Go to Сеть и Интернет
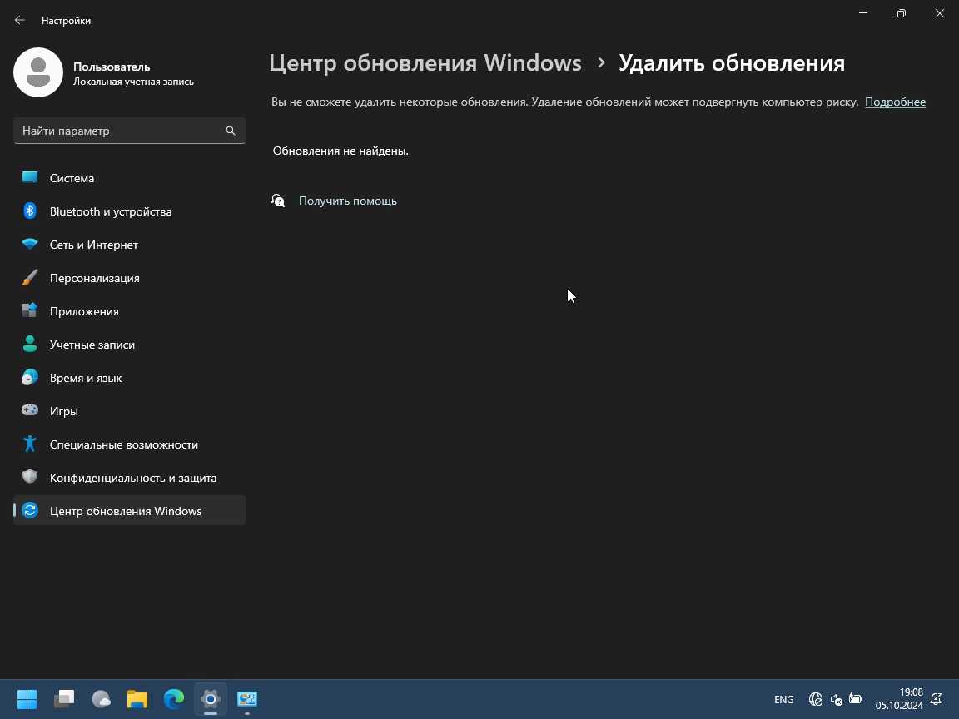 130,245
